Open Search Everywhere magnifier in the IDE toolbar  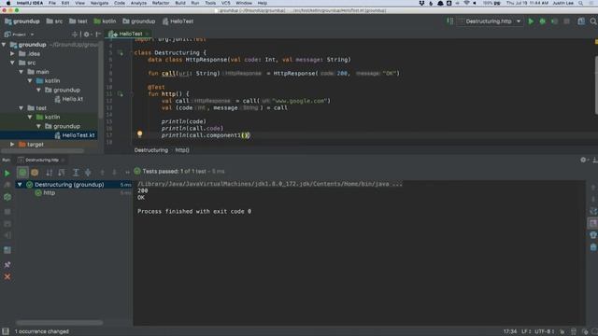coord(593,21)
